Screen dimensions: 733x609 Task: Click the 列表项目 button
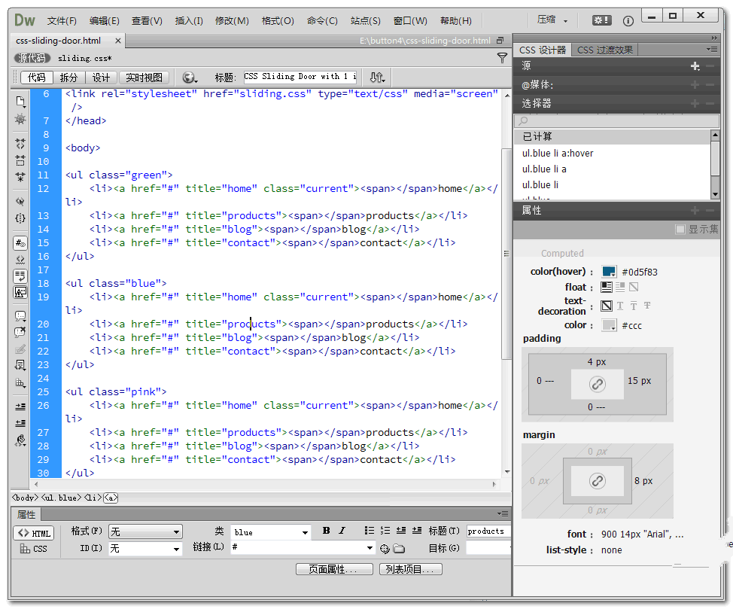tap(410, 569)
